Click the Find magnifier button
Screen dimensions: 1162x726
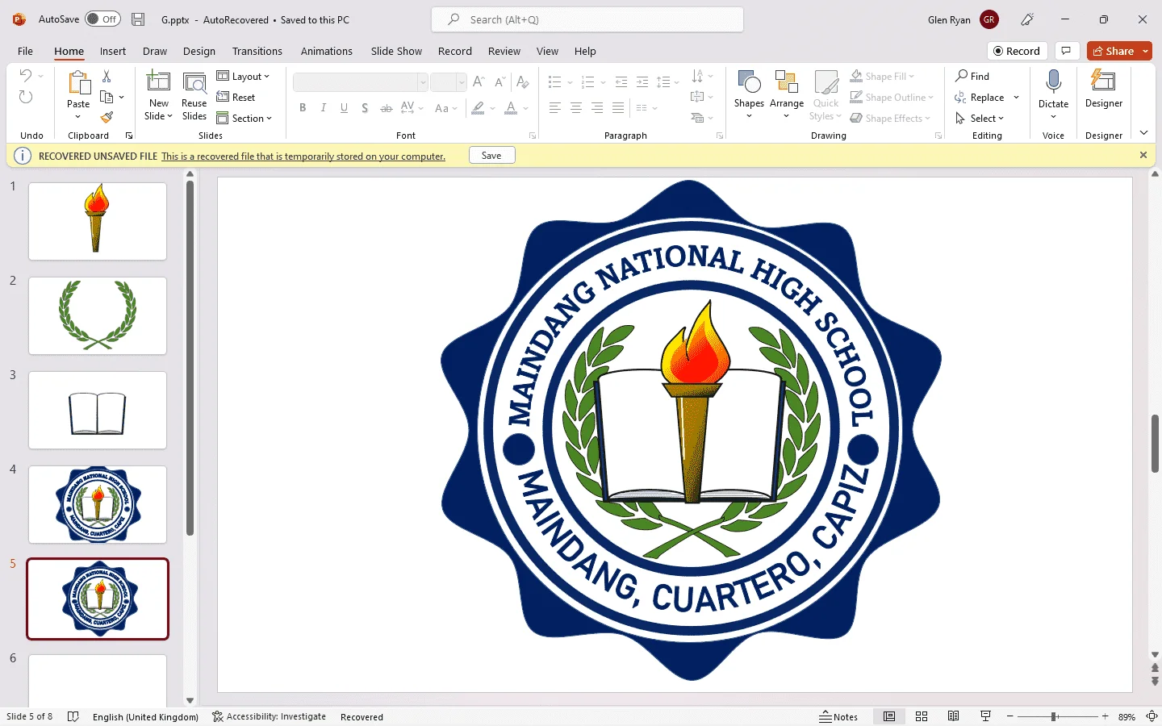[x=972, y=76]
